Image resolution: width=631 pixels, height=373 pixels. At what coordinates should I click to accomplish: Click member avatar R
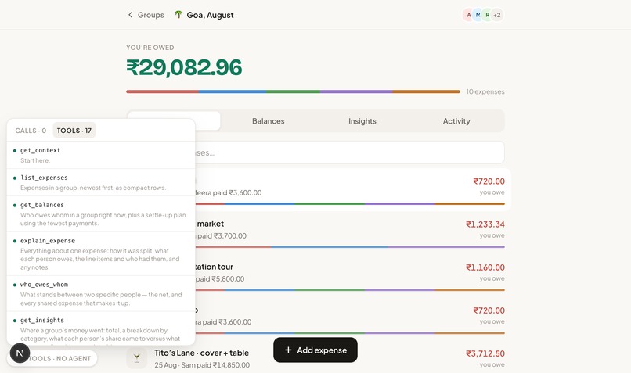pos(487,15)
